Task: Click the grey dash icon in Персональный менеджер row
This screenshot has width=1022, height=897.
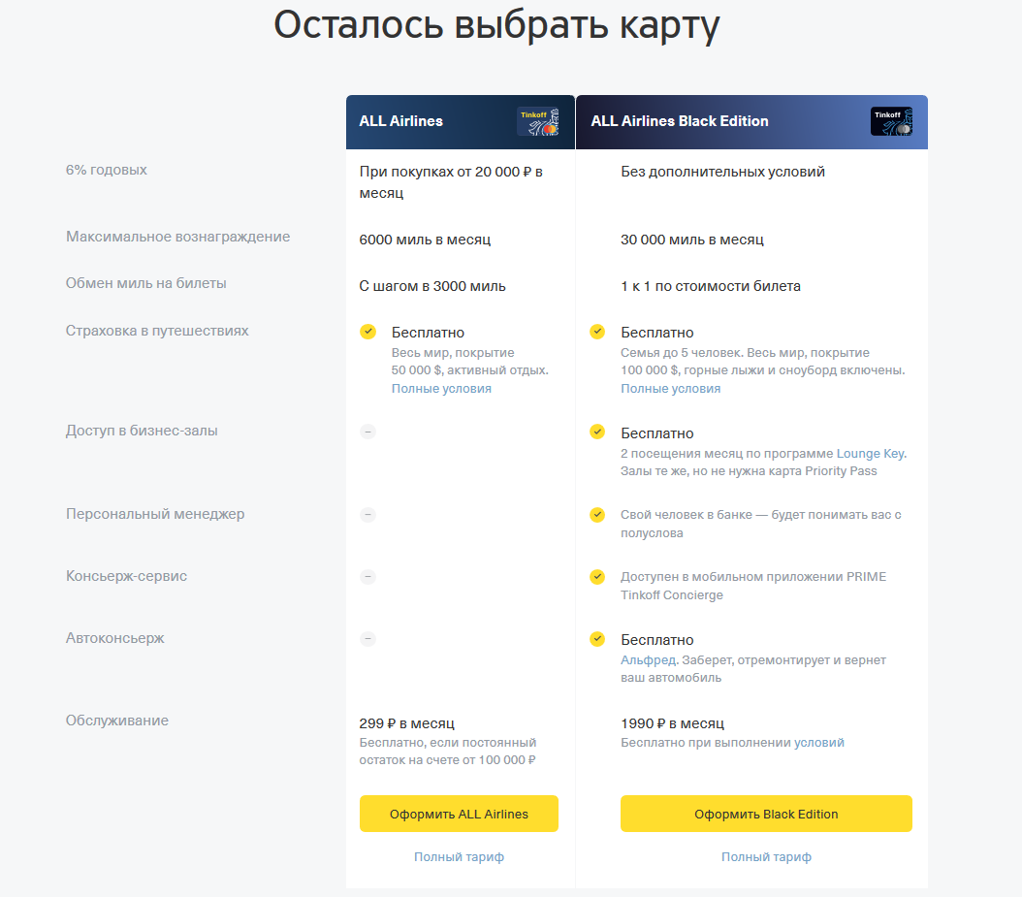Action: pos(367,515)
